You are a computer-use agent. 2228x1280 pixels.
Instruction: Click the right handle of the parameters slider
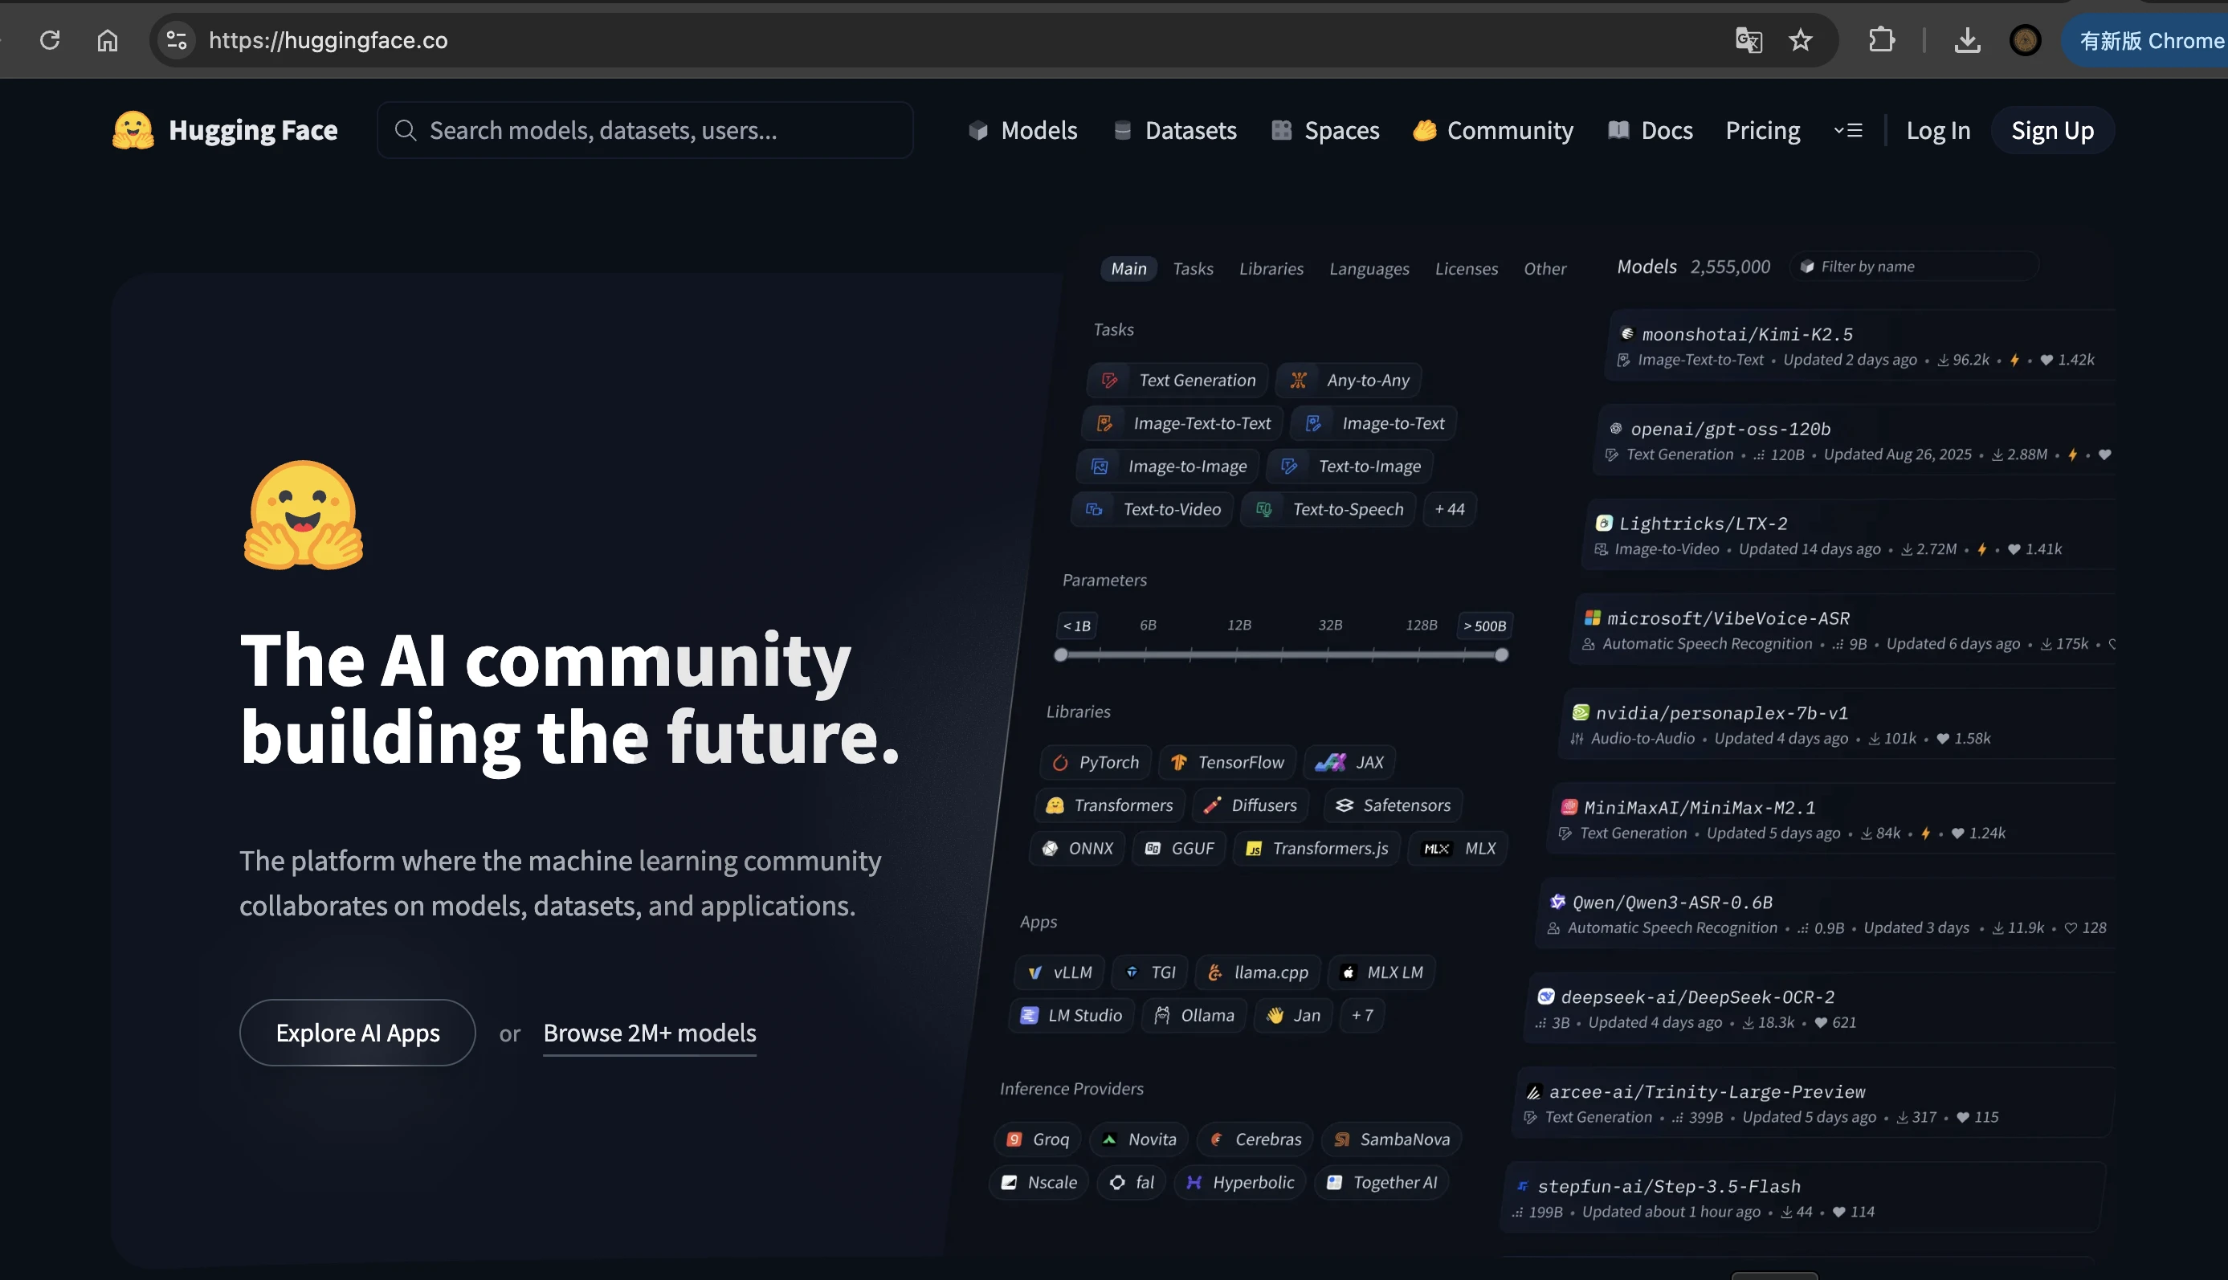[1501, 655]
